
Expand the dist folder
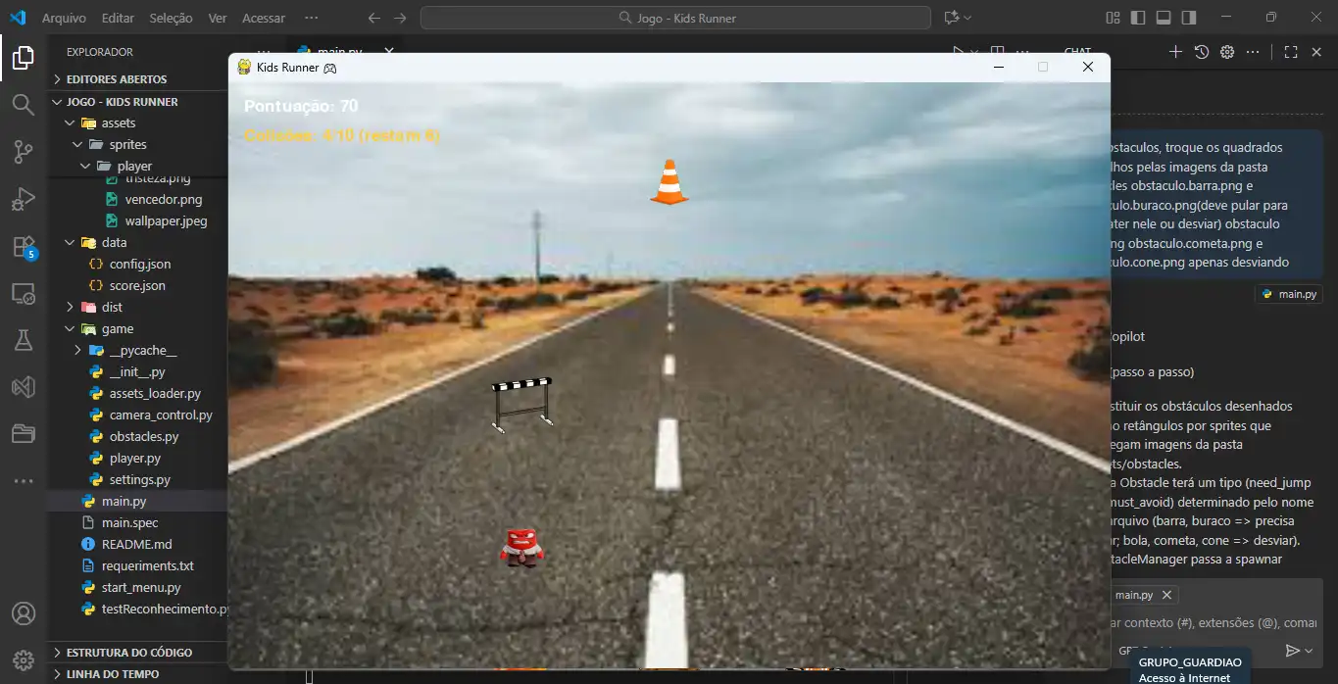point(112,307)
